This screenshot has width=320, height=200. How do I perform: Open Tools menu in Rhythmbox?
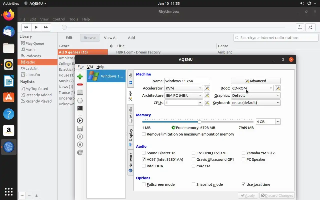pos(73,19)
